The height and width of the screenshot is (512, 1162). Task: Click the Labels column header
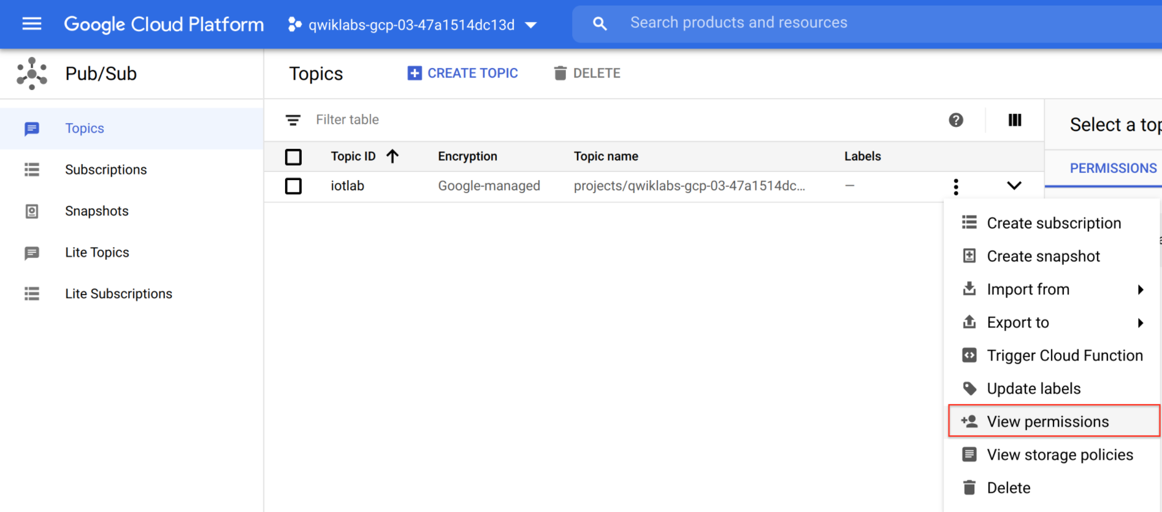click(x=862, y=157)
